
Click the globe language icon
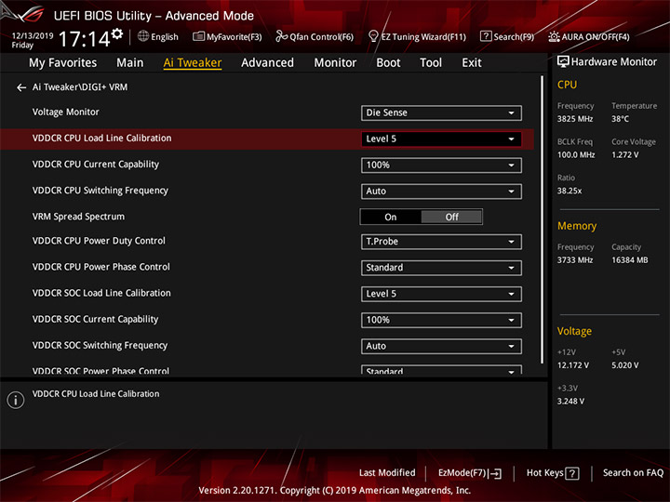pos(143,36)
